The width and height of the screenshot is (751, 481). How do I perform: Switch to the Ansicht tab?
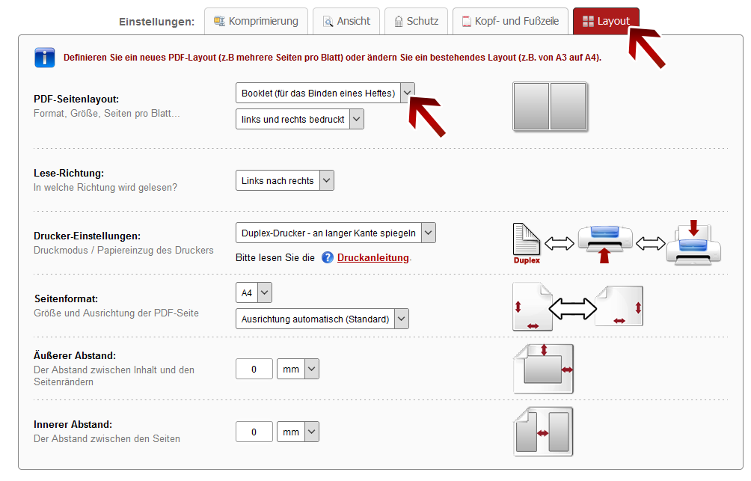(x=346, y=21)
